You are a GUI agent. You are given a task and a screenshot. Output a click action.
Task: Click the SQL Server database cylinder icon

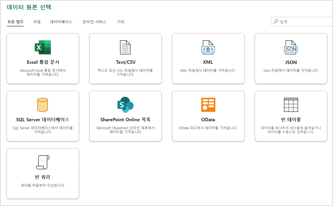[43, 105]
